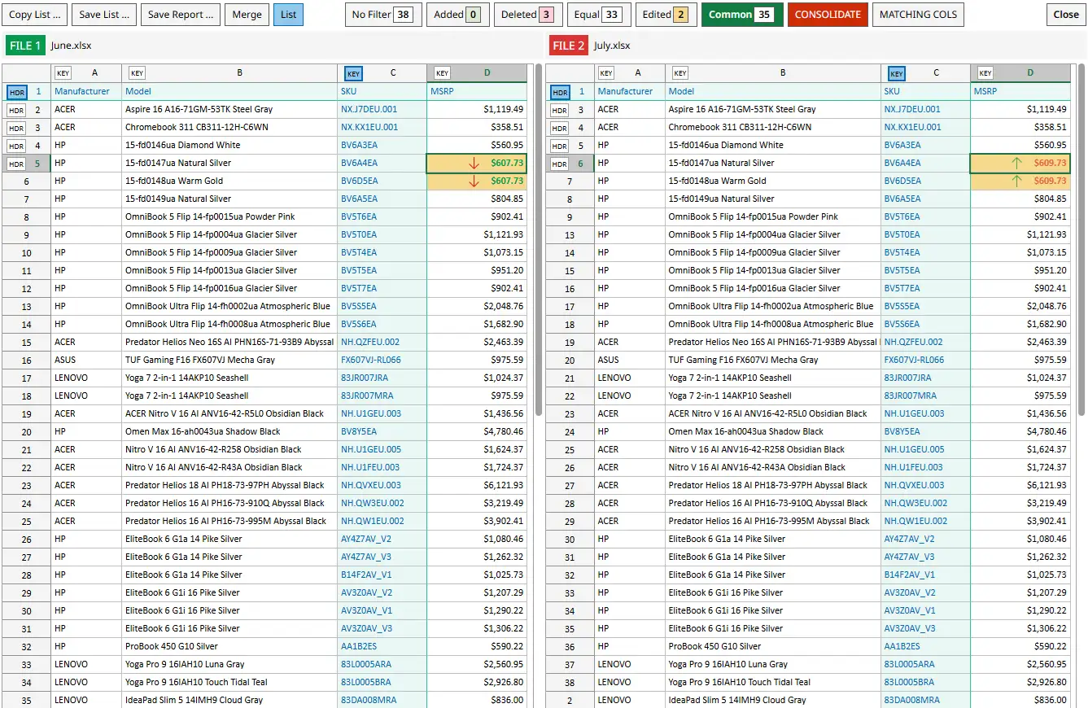1088x708 pixels.
Task: Click File 1 Yoga Pro 9 Luna Gray cell
Action: tap(229, 665)
